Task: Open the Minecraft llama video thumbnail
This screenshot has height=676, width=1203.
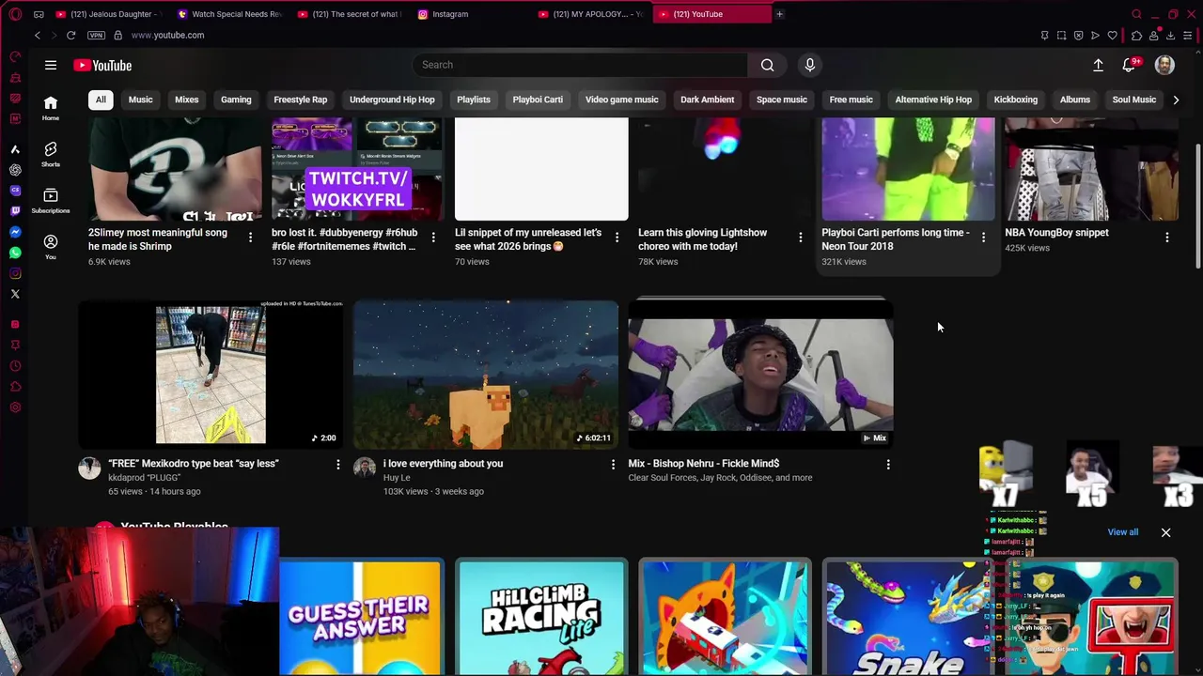Action: point(486,374)
